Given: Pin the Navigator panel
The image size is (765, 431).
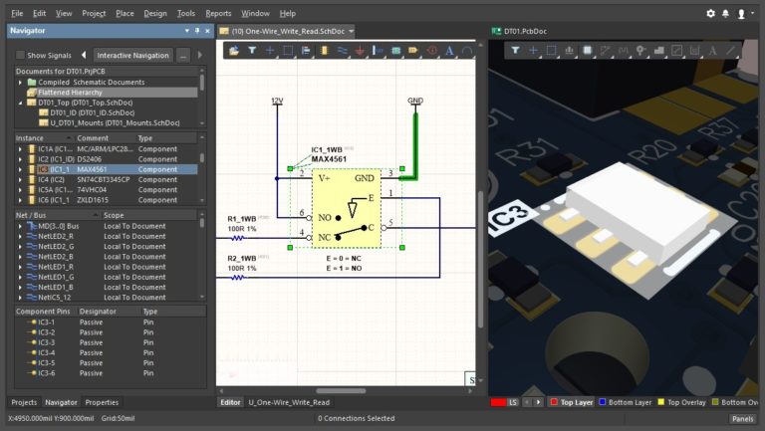Looking at the screenshot, I should [197, 30].
